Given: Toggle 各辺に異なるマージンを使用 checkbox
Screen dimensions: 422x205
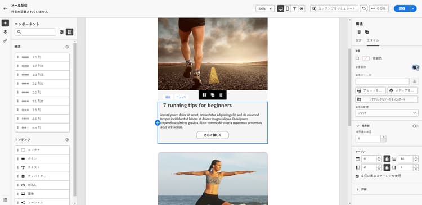Looking at the screenshot, I should tap(357, 176).
